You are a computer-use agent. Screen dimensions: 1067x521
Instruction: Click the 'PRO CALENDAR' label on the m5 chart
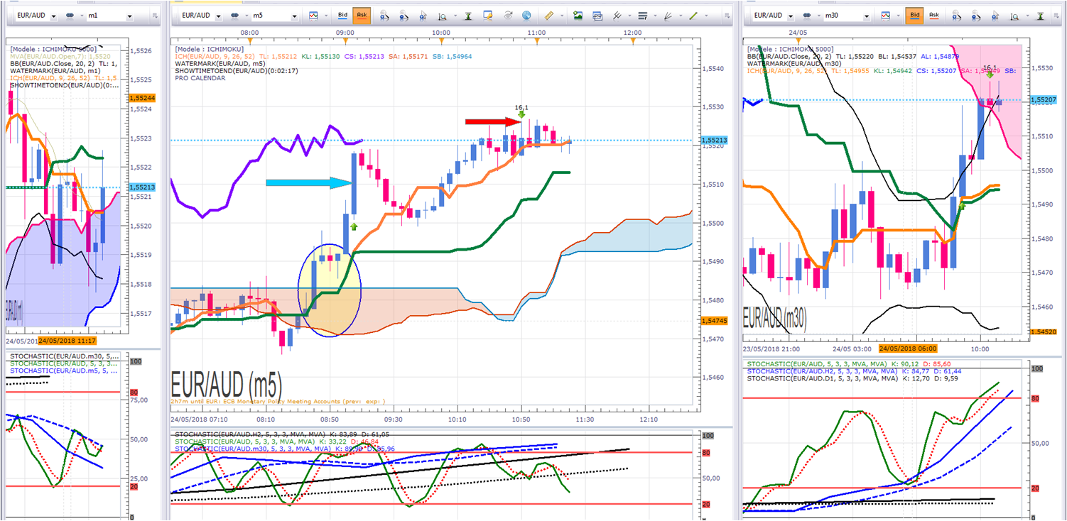point(200,78)
